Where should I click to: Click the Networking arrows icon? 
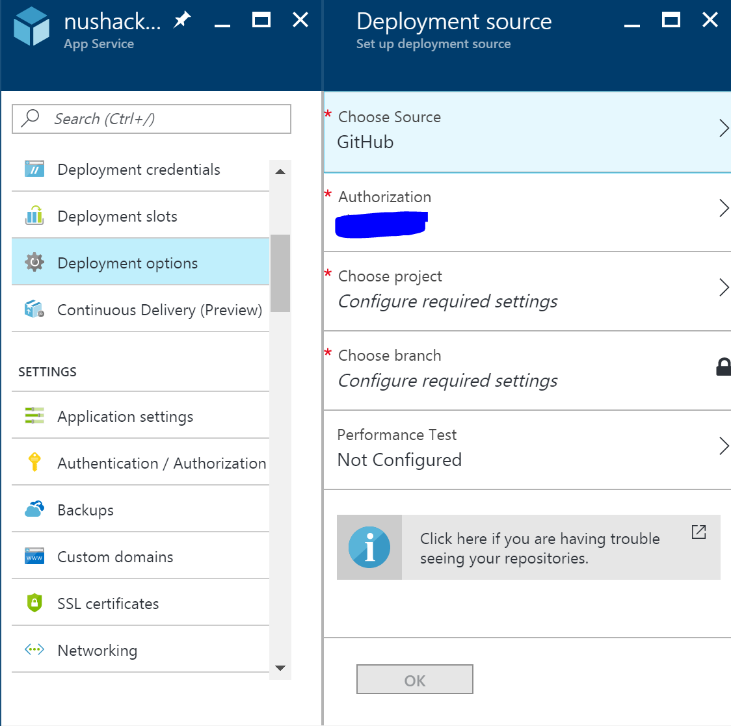click(x=34, y=649)
